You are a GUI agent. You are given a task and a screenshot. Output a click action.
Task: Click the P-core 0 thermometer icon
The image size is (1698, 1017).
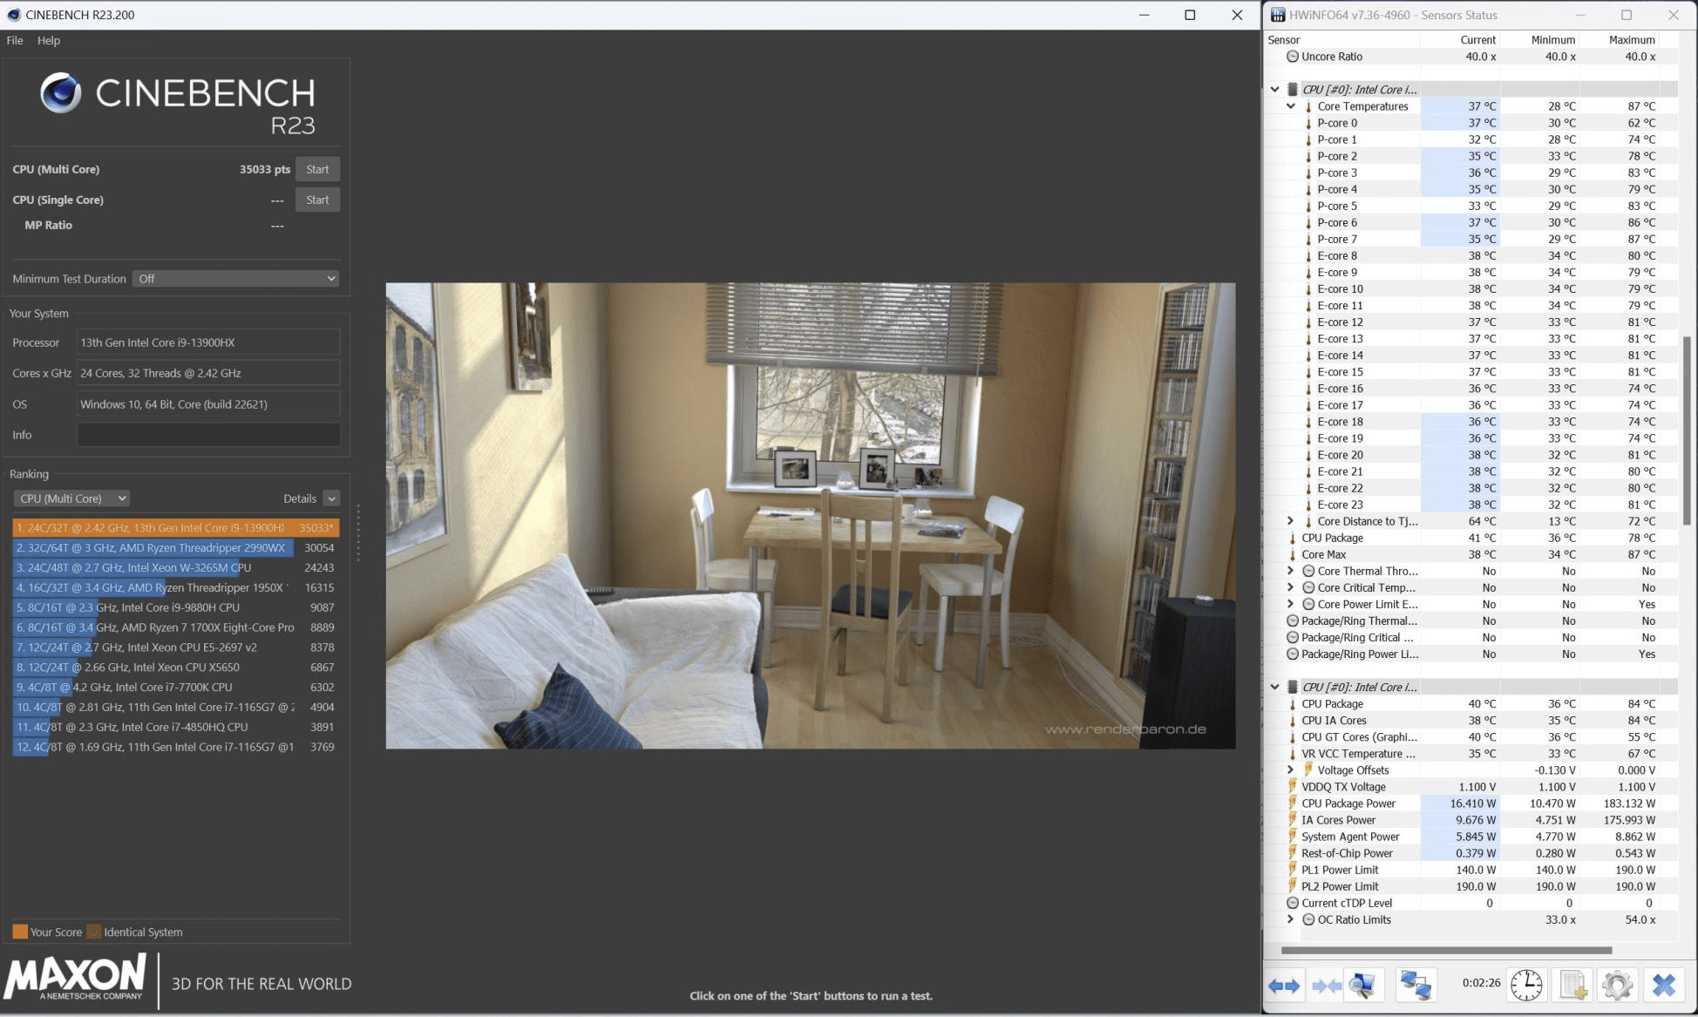click(x=1308, y=123)
